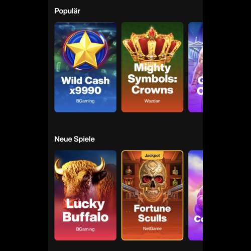Click the Lucky Buffalo title text
Image resolution: width=251 pixels, height=251 pixels.
[85, 210]
